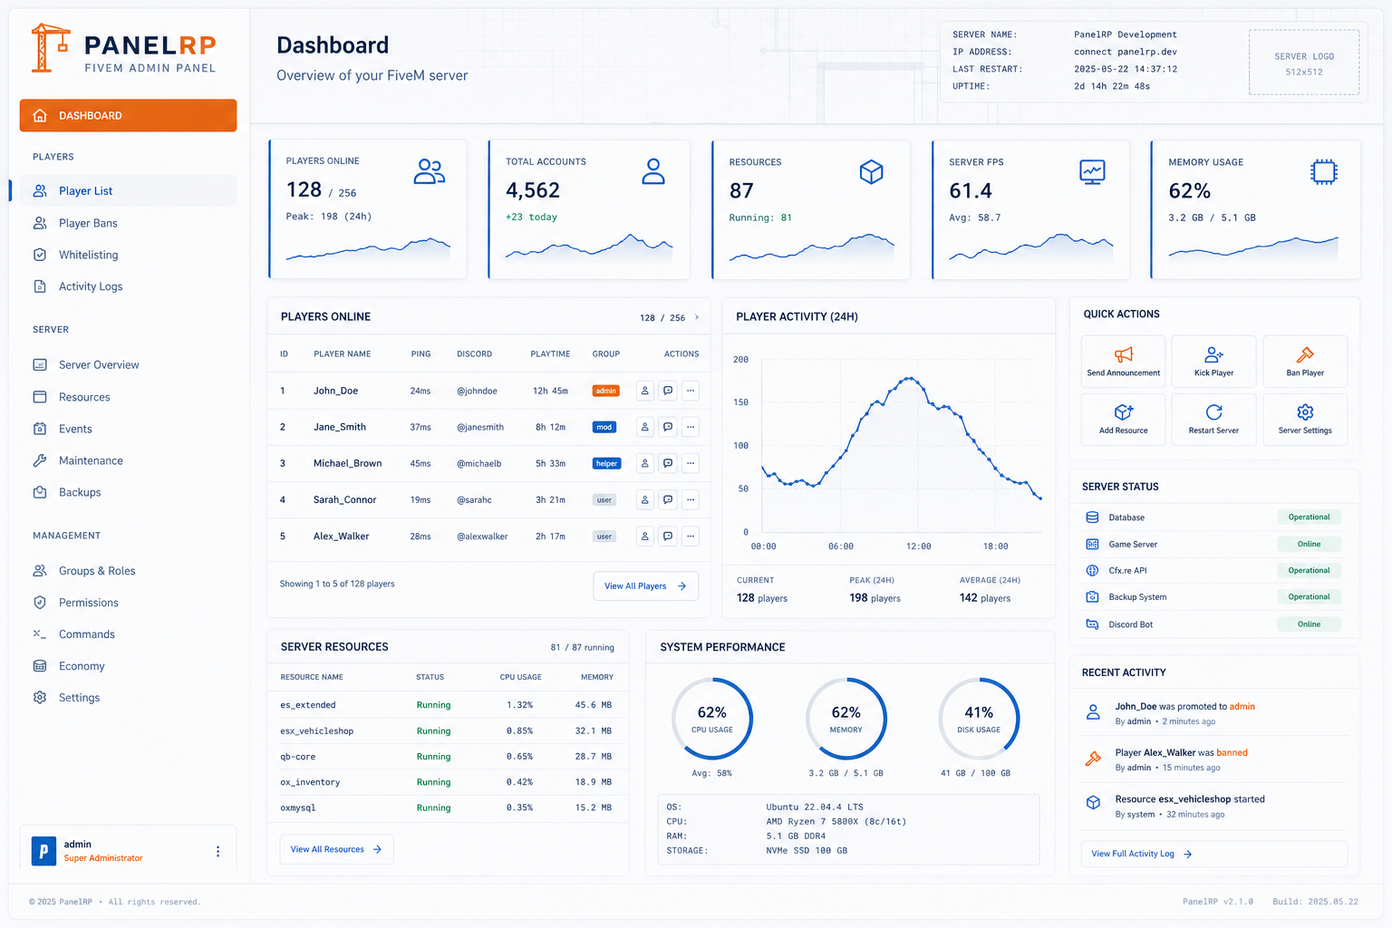The width and height of the screenshot is (1392, 928).
Task: Click the Kick Player quick action
Action: coord(1213,362)
